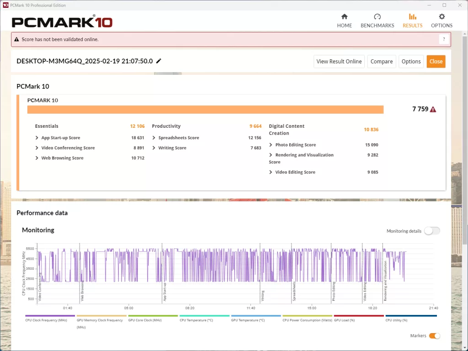Expand Photo Editing Score details
The height and width of the screenshot is (351, 468).
coord(271,145)
